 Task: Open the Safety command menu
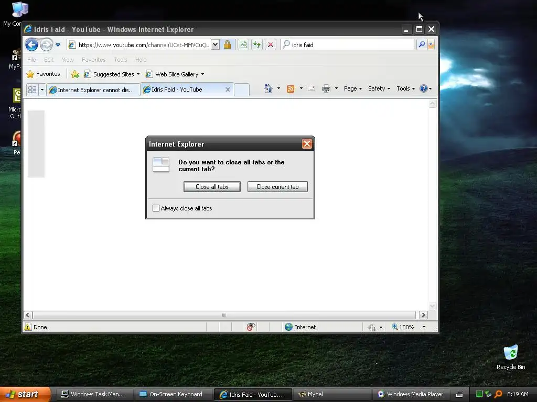[x=379, y=88]
